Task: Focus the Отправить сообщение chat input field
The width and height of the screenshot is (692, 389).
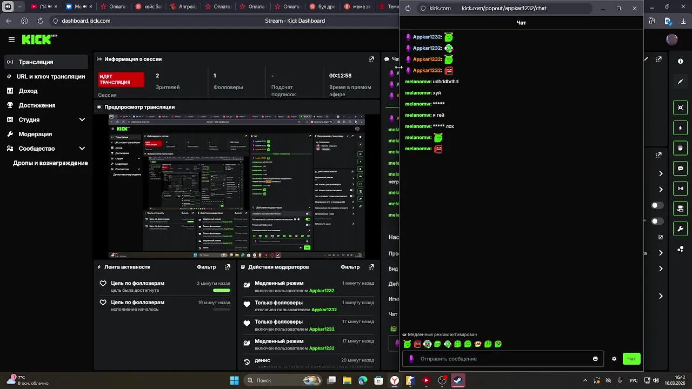Action: [x=503, y=359]
